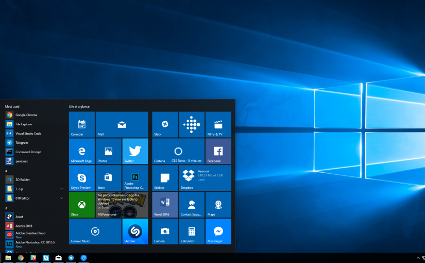
Task: Open Command Prompt from Most used list
Action: pos(28,152)
